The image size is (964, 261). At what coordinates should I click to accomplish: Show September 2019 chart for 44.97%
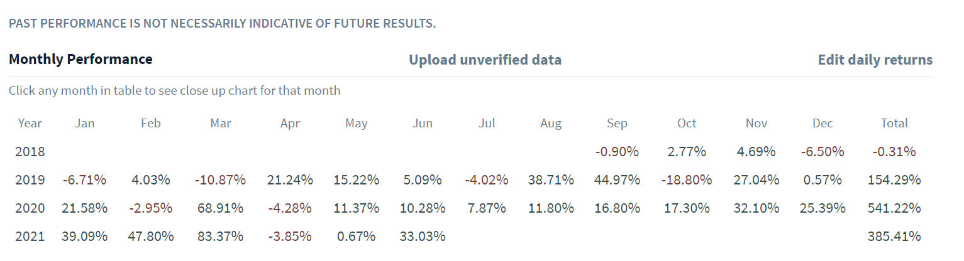coord(617,180)
